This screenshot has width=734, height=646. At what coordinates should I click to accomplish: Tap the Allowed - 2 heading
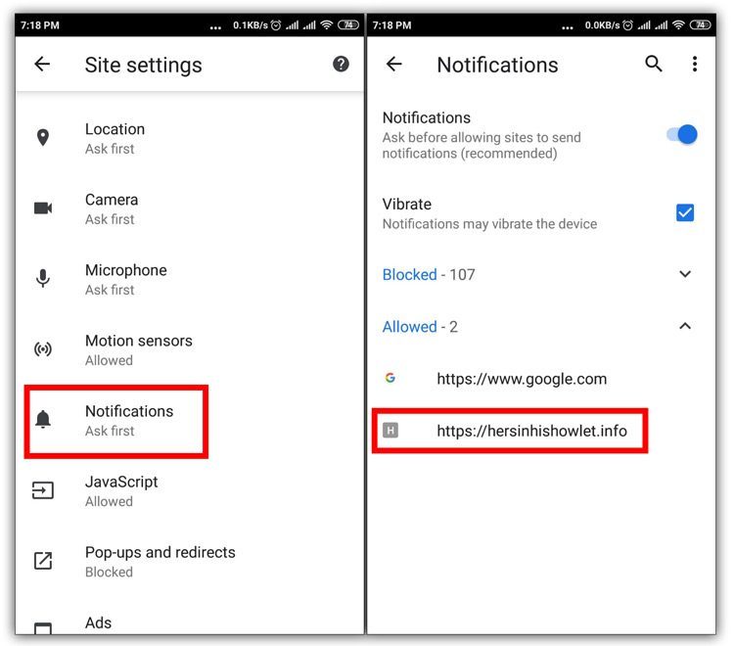(420, 326)
